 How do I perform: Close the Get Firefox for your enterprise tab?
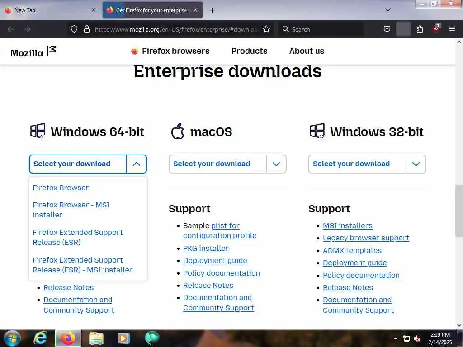pos(195,10)
